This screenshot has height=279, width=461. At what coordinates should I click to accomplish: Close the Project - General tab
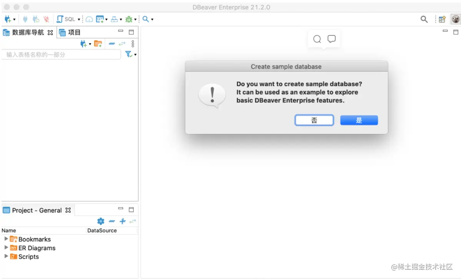[x=68, y=210]
